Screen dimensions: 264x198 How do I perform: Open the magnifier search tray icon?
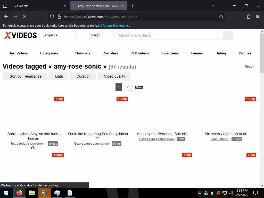[218, 193]
